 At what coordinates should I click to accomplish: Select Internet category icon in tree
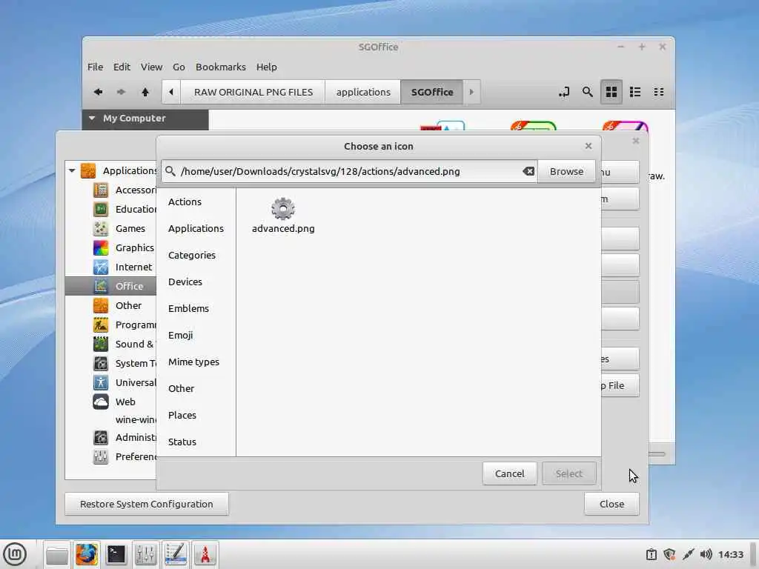tap(101, 267)
